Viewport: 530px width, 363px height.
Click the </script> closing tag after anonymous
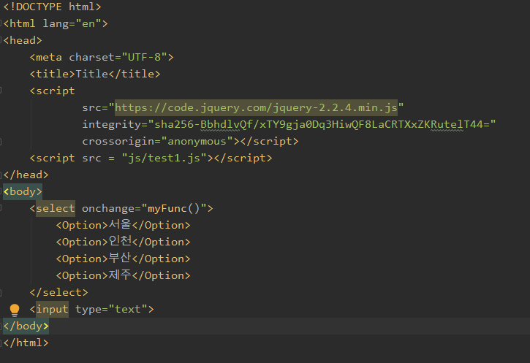tap(270, 141)
